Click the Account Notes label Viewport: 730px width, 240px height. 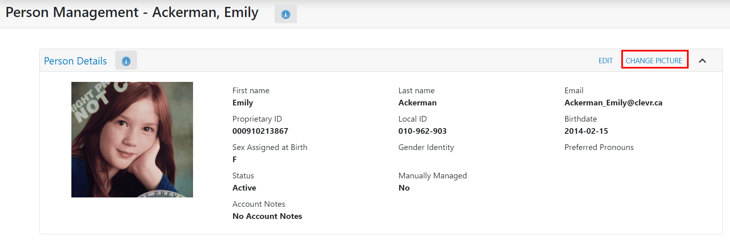click(x=259, y=204)
